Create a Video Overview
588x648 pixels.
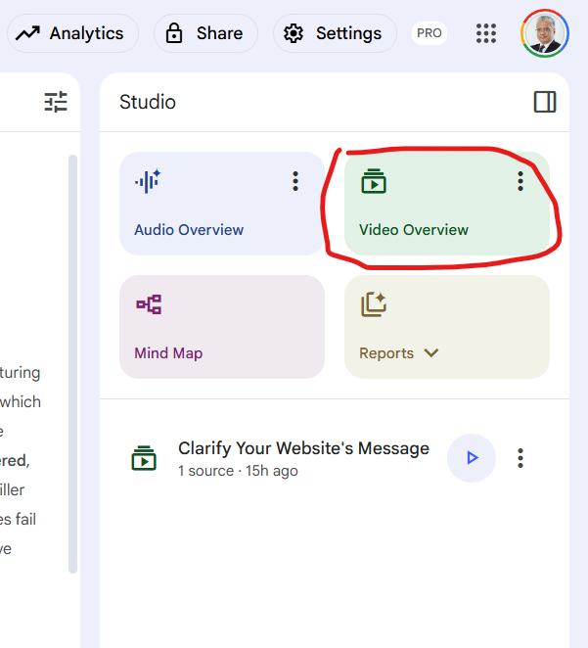pos(447,204)
